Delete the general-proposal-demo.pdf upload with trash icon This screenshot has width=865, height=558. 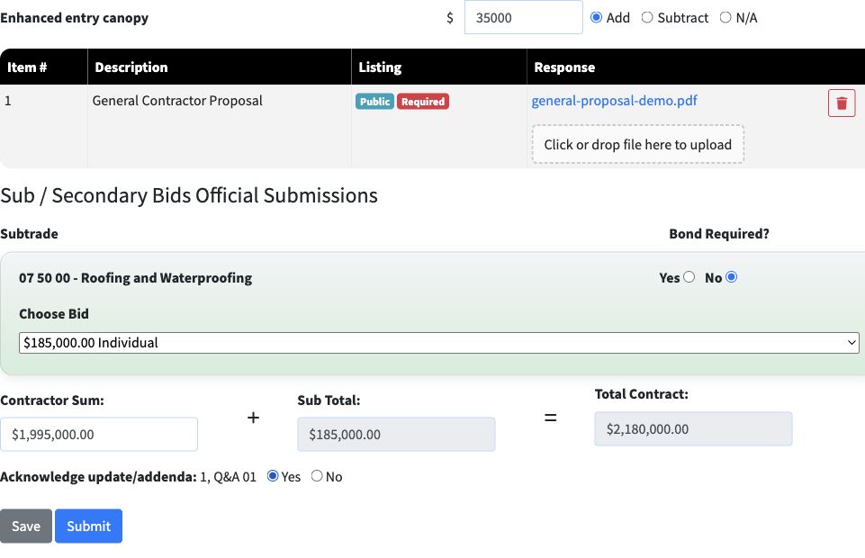(842, 103)
